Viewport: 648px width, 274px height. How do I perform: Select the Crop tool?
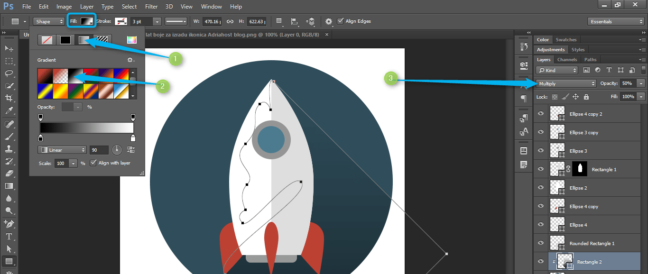(9, 98)
